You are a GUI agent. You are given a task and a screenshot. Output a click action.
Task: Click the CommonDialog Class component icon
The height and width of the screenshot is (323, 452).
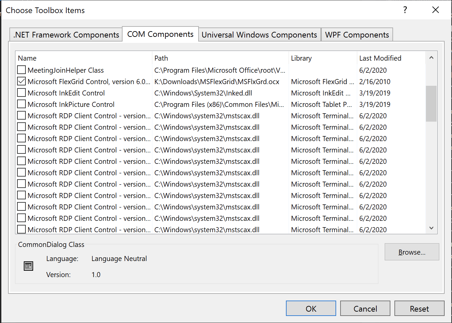(x=28, y=266)
